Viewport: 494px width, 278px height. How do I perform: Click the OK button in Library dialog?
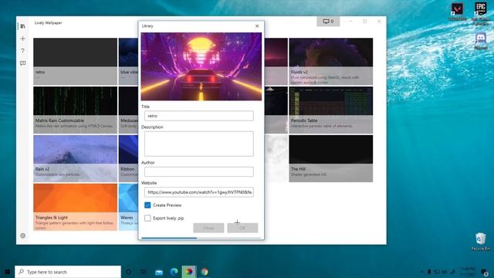[242, 228]
